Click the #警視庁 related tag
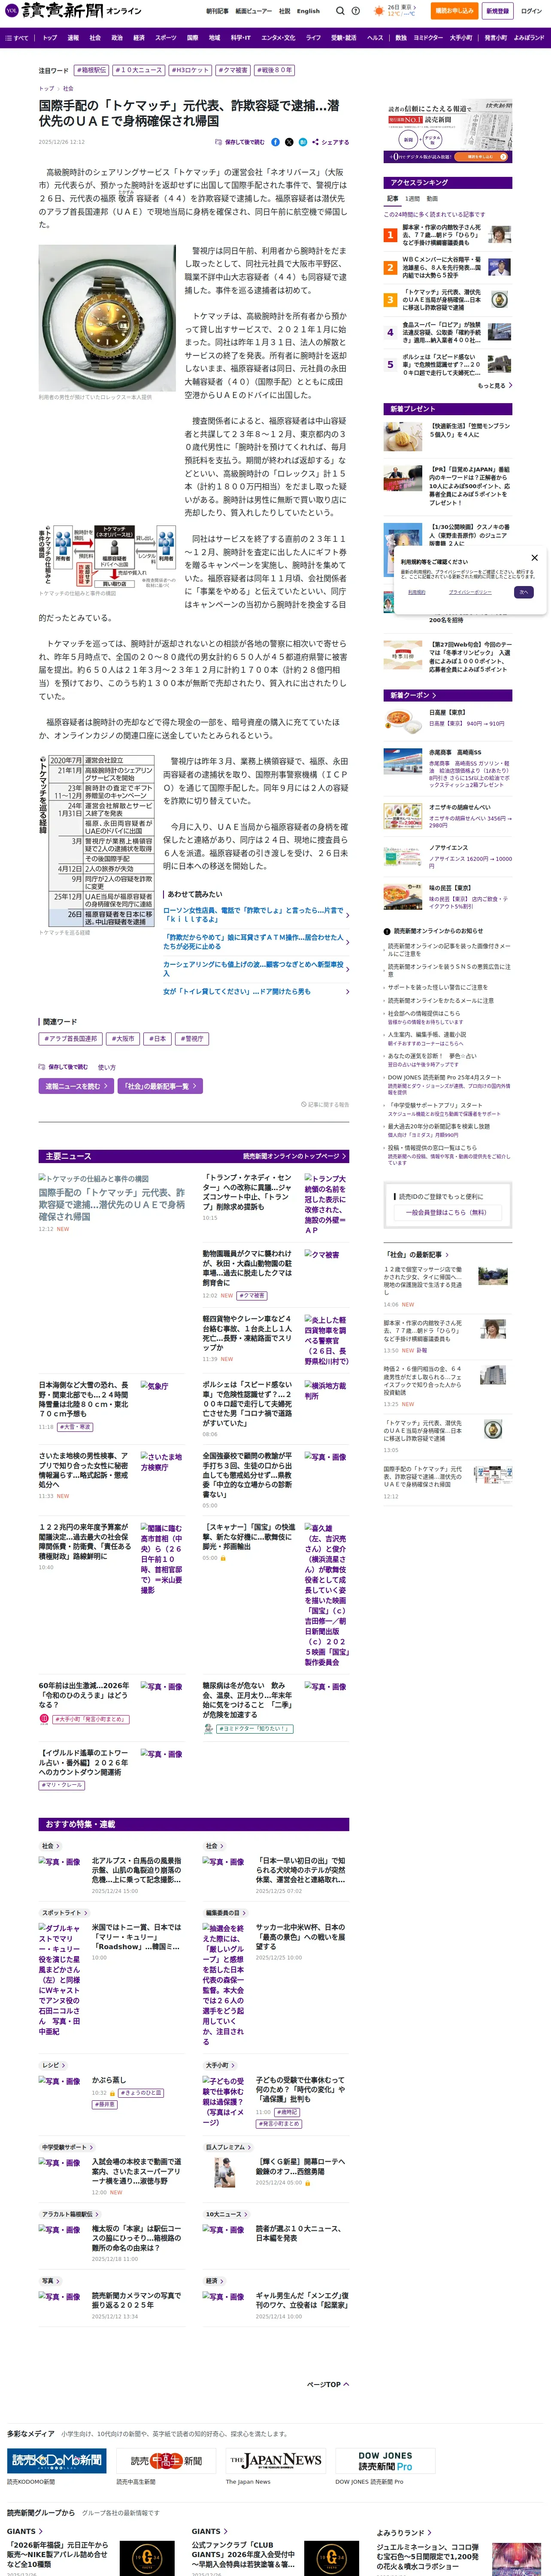 click(x=192, y=1039)
